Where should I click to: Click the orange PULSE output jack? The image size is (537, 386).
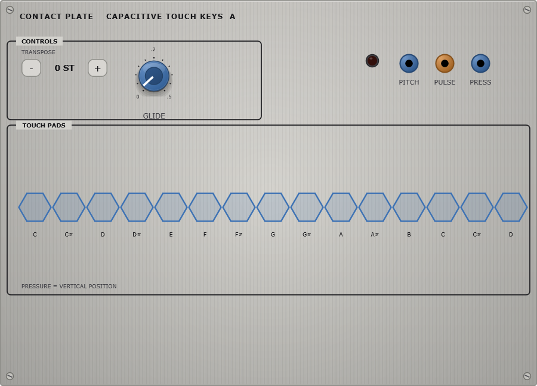pos(445,64)
